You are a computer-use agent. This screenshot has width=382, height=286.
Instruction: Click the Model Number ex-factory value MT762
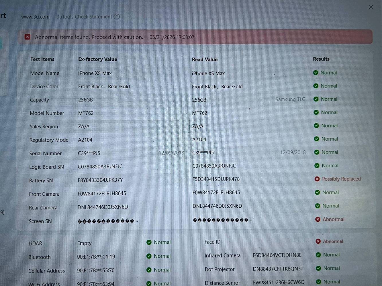point(86,113)
